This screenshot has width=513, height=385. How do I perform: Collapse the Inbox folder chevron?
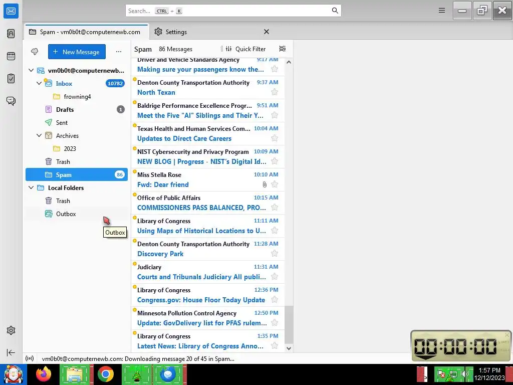pyautogui.click(x=39, y=83)
